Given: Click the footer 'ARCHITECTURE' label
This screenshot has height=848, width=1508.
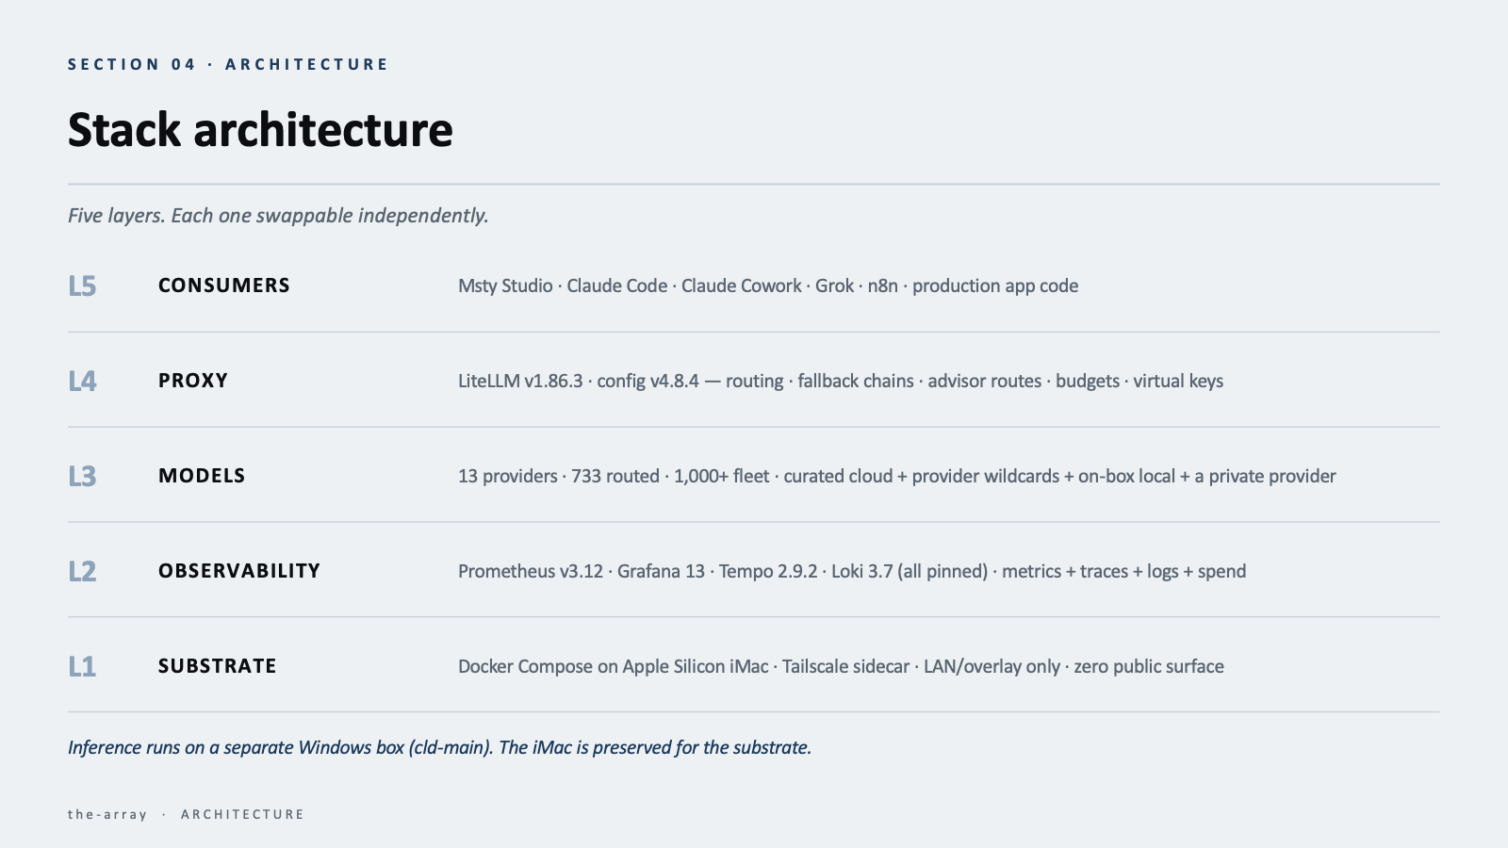Looking at the screenshot, I should click(242, 814).
